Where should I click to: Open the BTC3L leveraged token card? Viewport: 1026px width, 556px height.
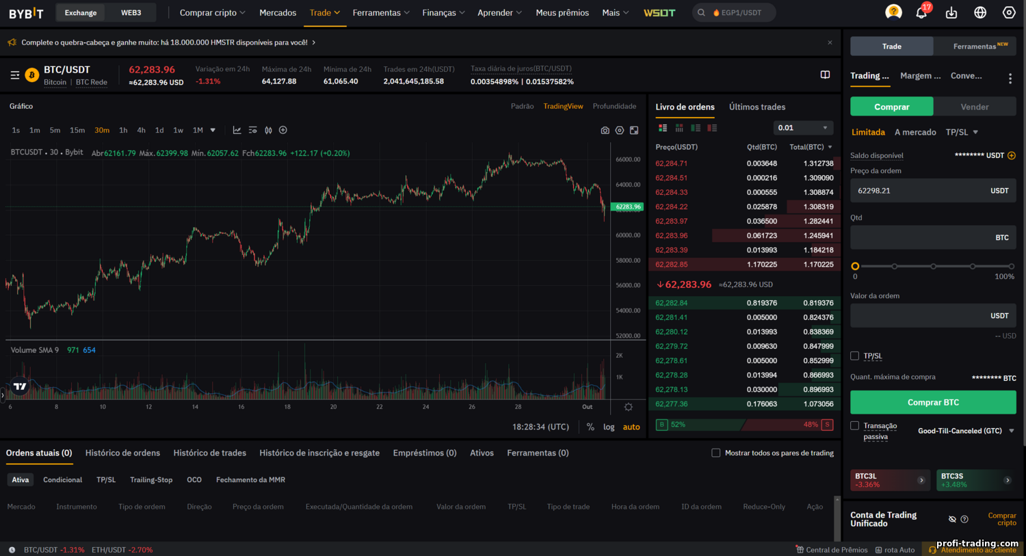890,480
